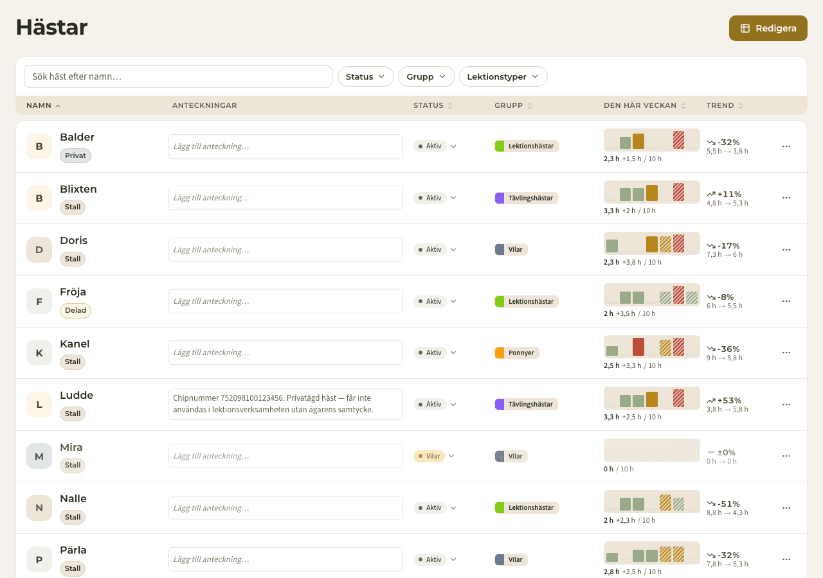Open the more options menu for Ludde
This screenshot has width=823, height=578.
(786, 405)
